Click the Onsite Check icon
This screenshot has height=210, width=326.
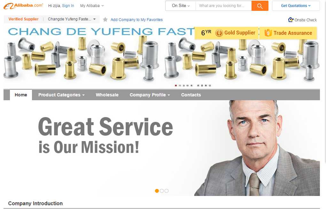pyautogui.click(x=291, y=20)
